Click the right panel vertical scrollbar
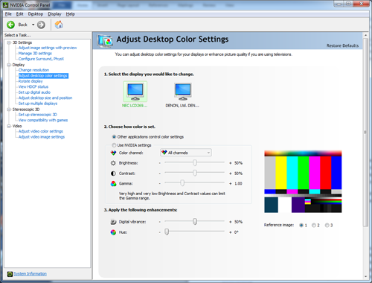 point(365,132)
